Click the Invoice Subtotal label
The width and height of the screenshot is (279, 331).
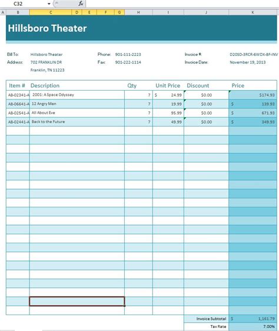point(211,319)
